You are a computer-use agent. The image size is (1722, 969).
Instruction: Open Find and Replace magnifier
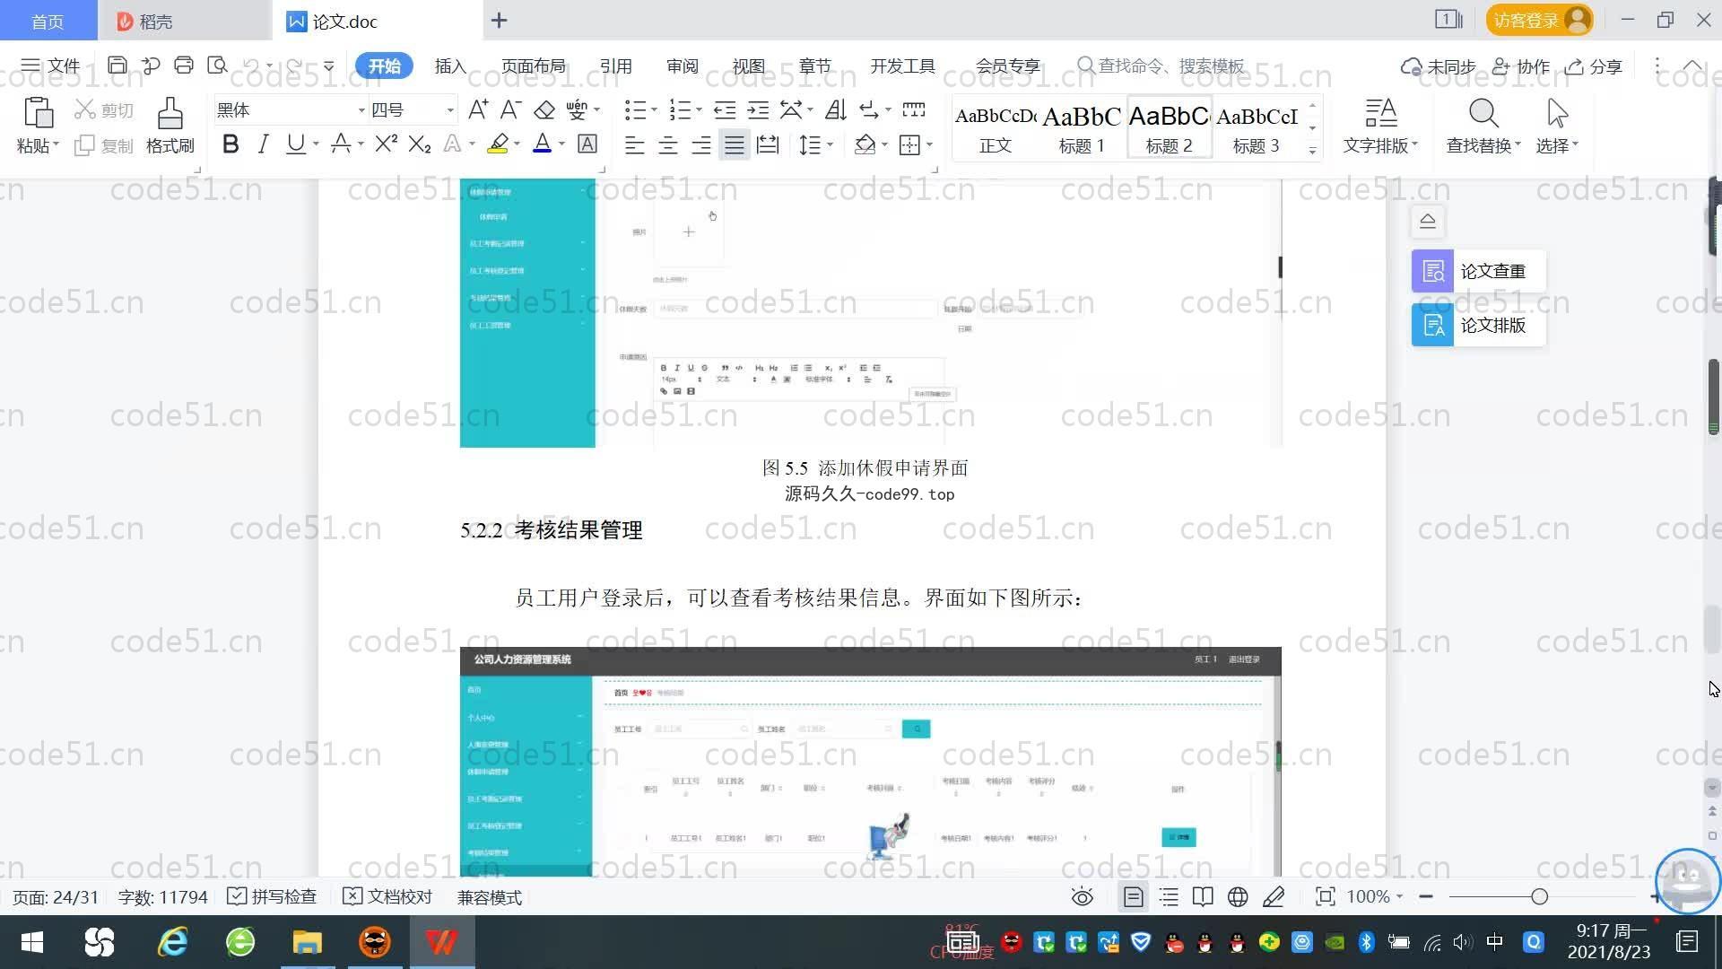point(1483,114)
